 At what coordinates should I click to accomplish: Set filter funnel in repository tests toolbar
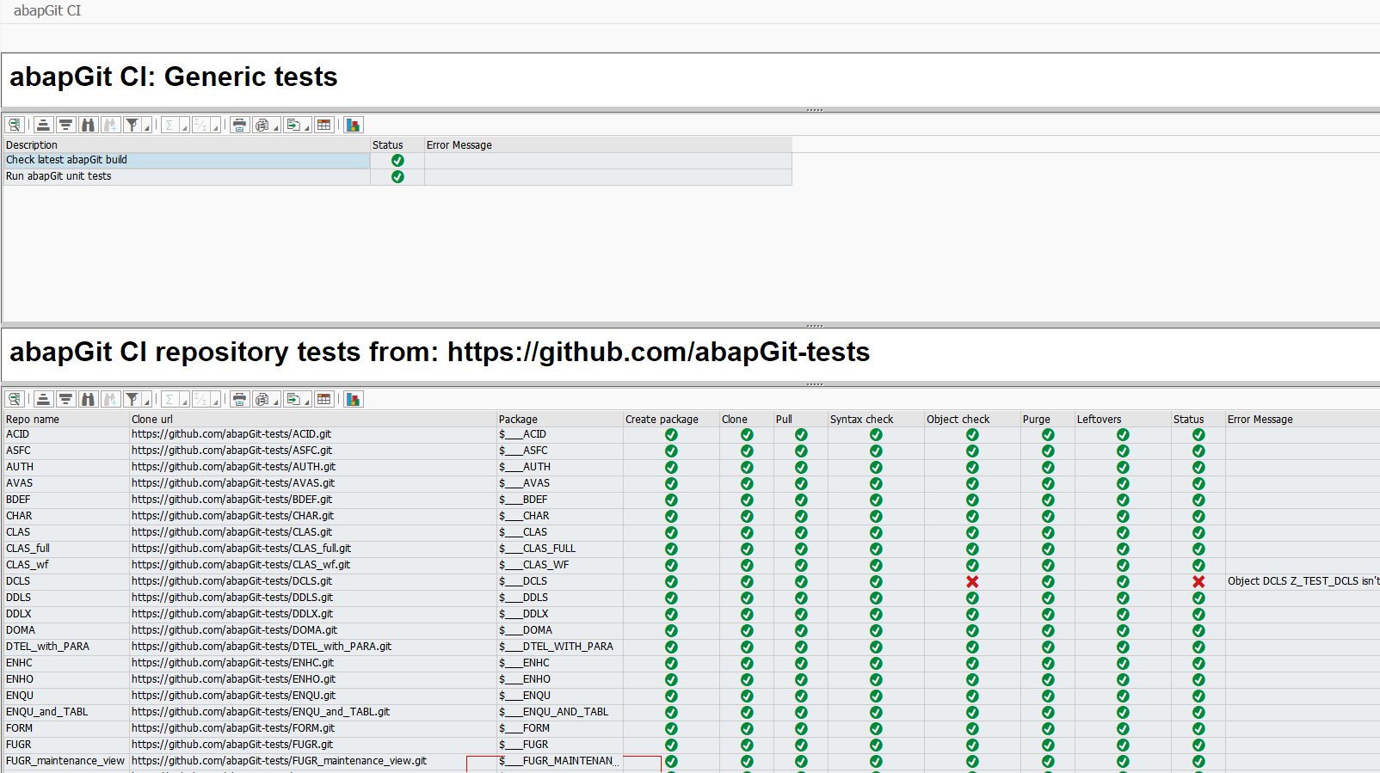click(132, 400)
